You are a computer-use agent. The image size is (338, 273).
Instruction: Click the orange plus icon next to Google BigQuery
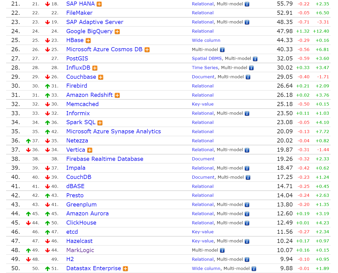click(x=117, y=32)
